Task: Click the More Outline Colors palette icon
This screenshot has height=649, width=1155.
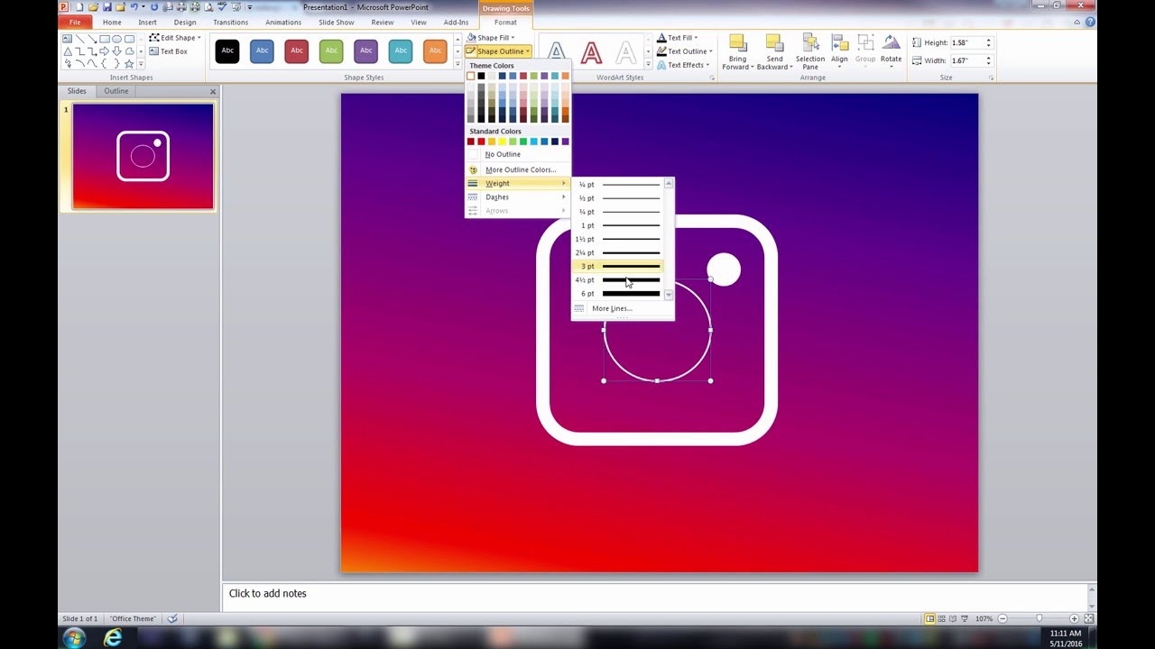Action: click(473, 169)
